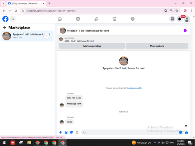This screenshot has height=146, width=195.
Task: Open the Very high UV weather widget
Action: point(142,143)
